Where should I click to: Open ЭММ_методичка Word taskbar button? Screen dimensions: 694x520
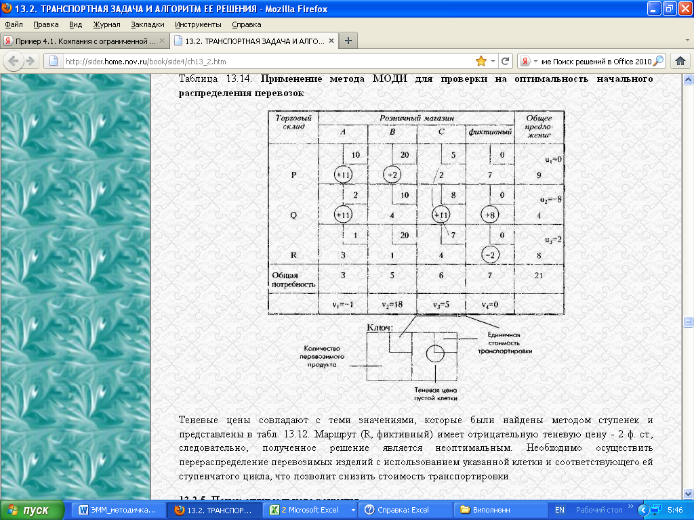pos(118,511)
